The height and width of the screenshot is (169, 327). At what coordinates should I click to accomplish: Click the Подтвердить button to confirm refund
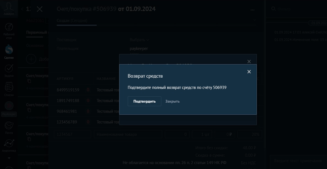[x=144, y=101]
